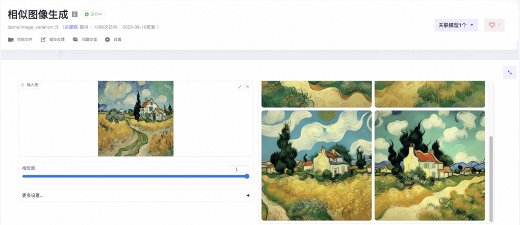Open 提交反馈 feedback tab
This screenshot has height=225, width=520.
pyautogui.click(x=53, y=39)
